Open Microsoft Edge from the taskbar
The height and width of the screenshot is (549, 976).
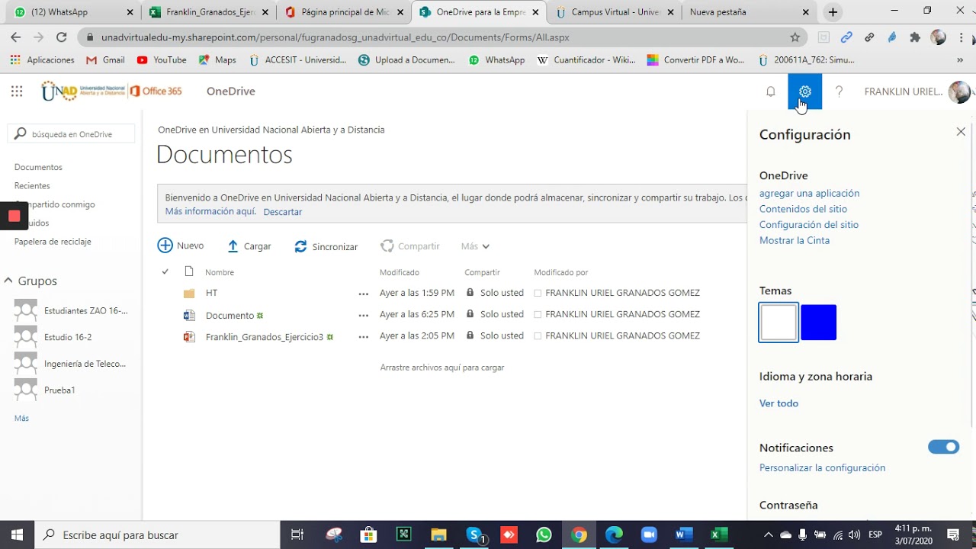(614, 535)
